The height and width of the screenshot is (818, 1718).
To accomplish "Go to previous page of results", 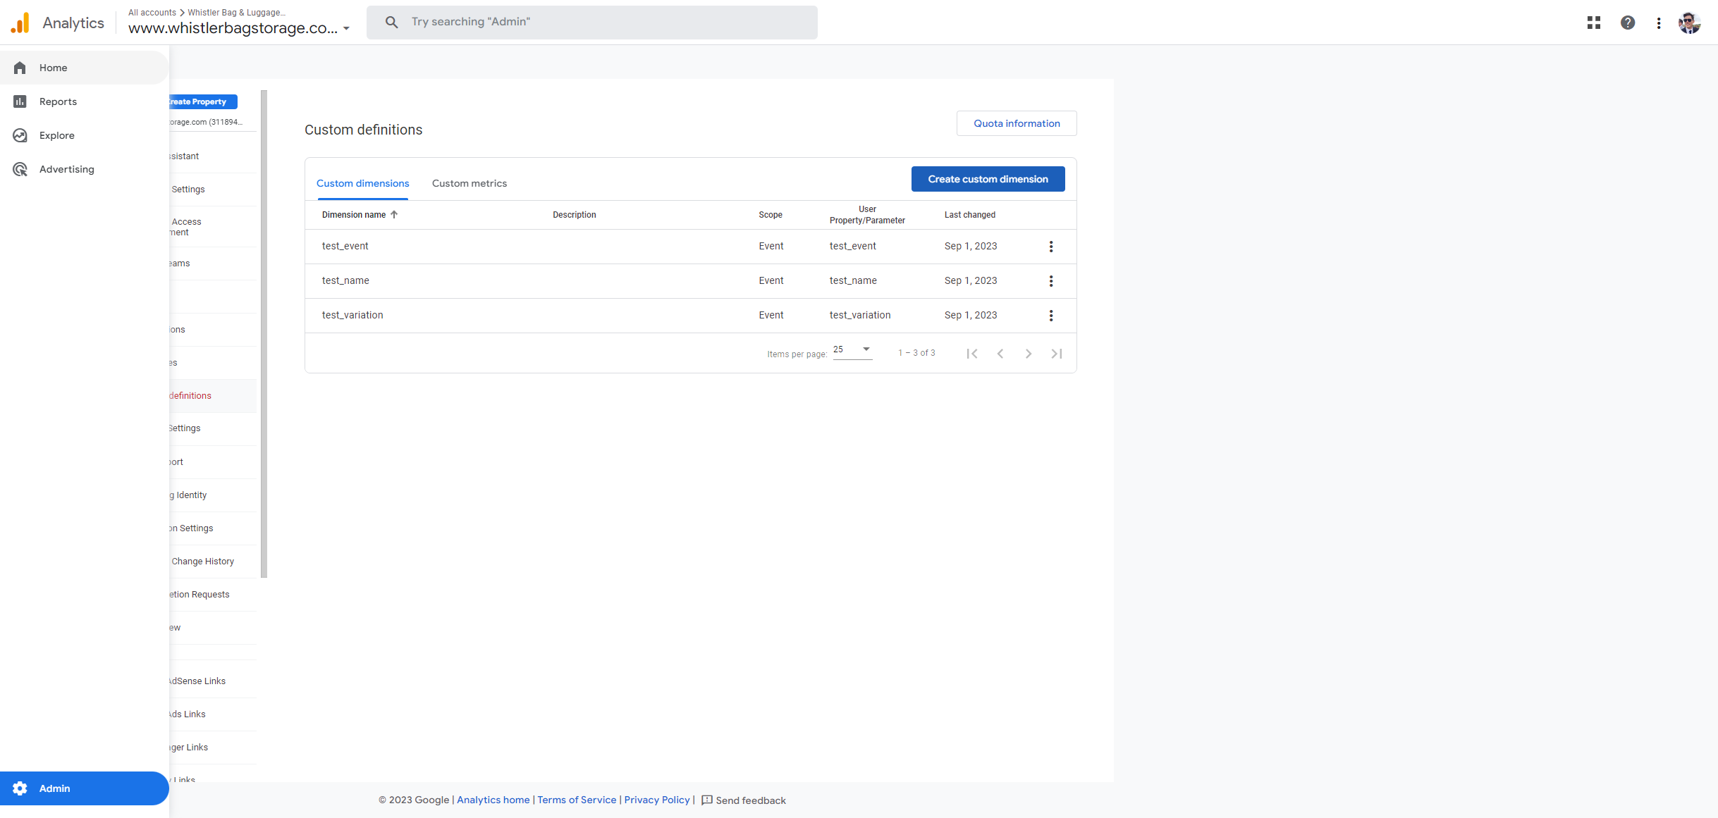I will (x=1000, y=354).
